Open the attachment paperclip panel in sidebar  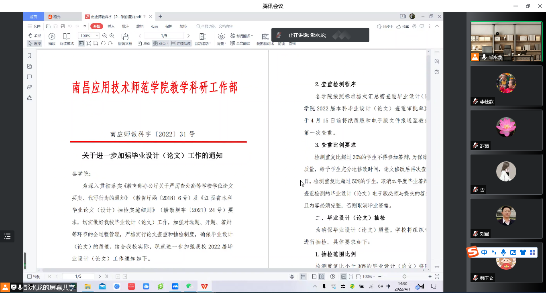point(29,87)
